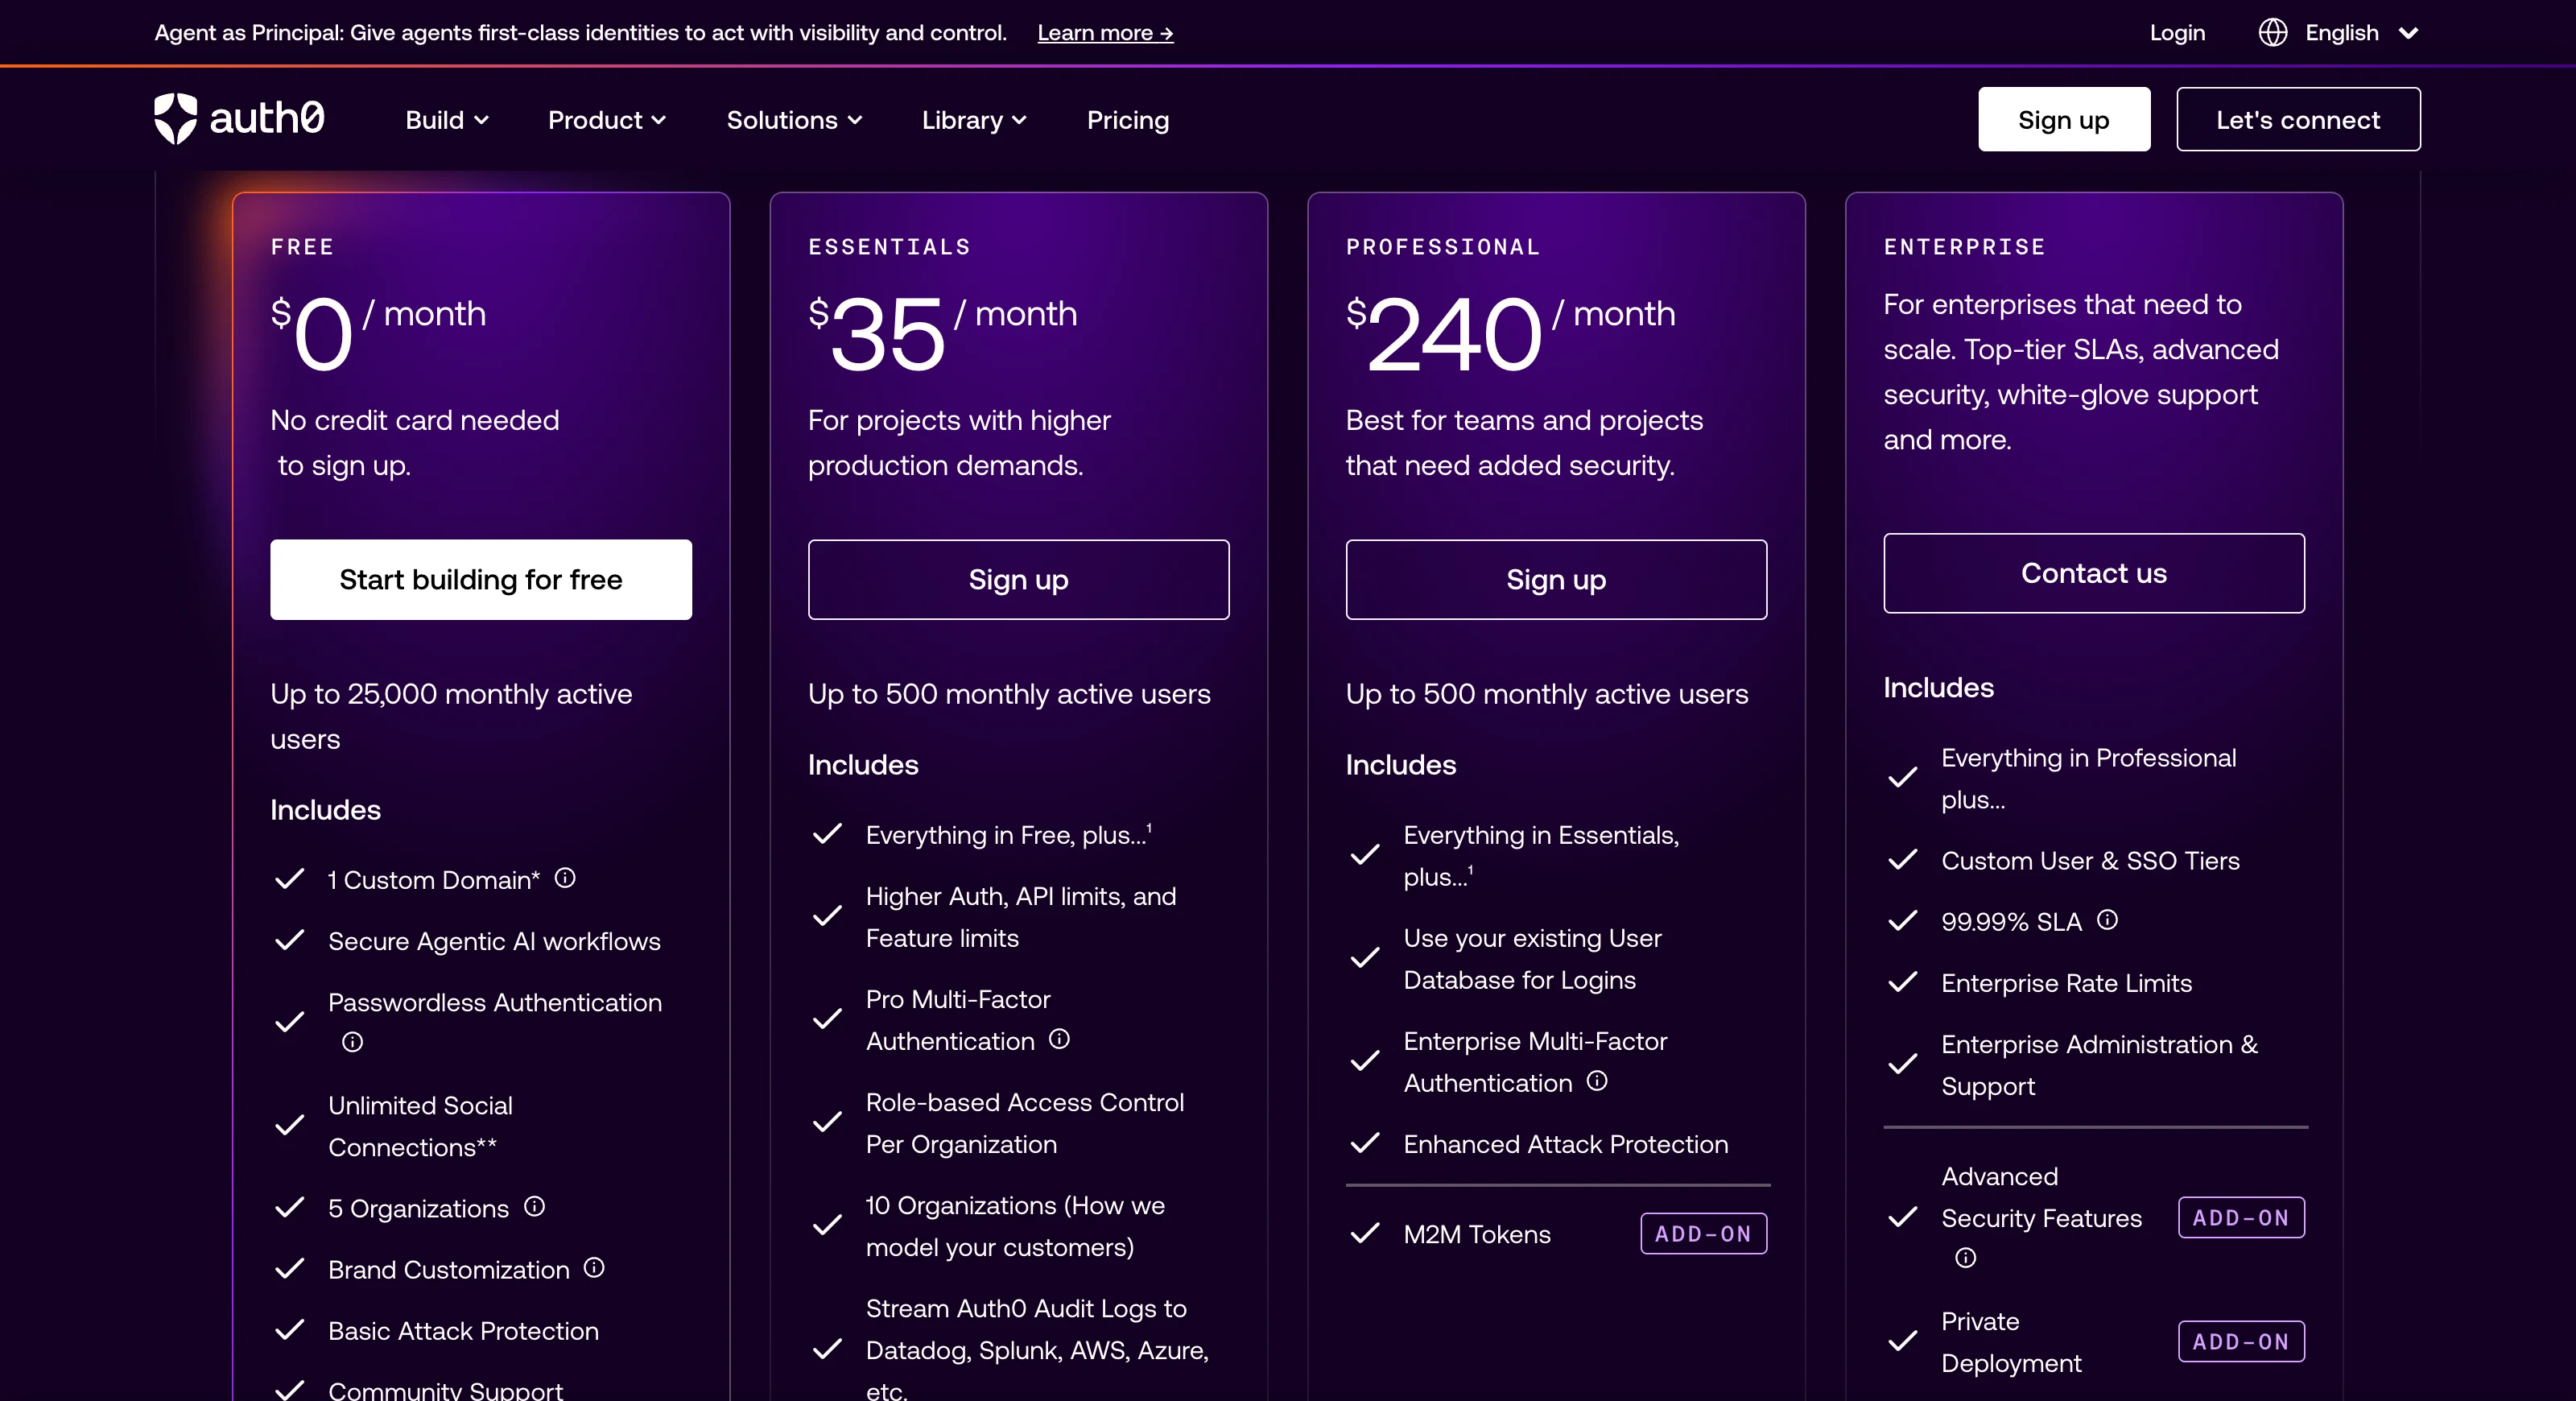
Task: Expand the Product navigation menu
Action: (607, 120)
